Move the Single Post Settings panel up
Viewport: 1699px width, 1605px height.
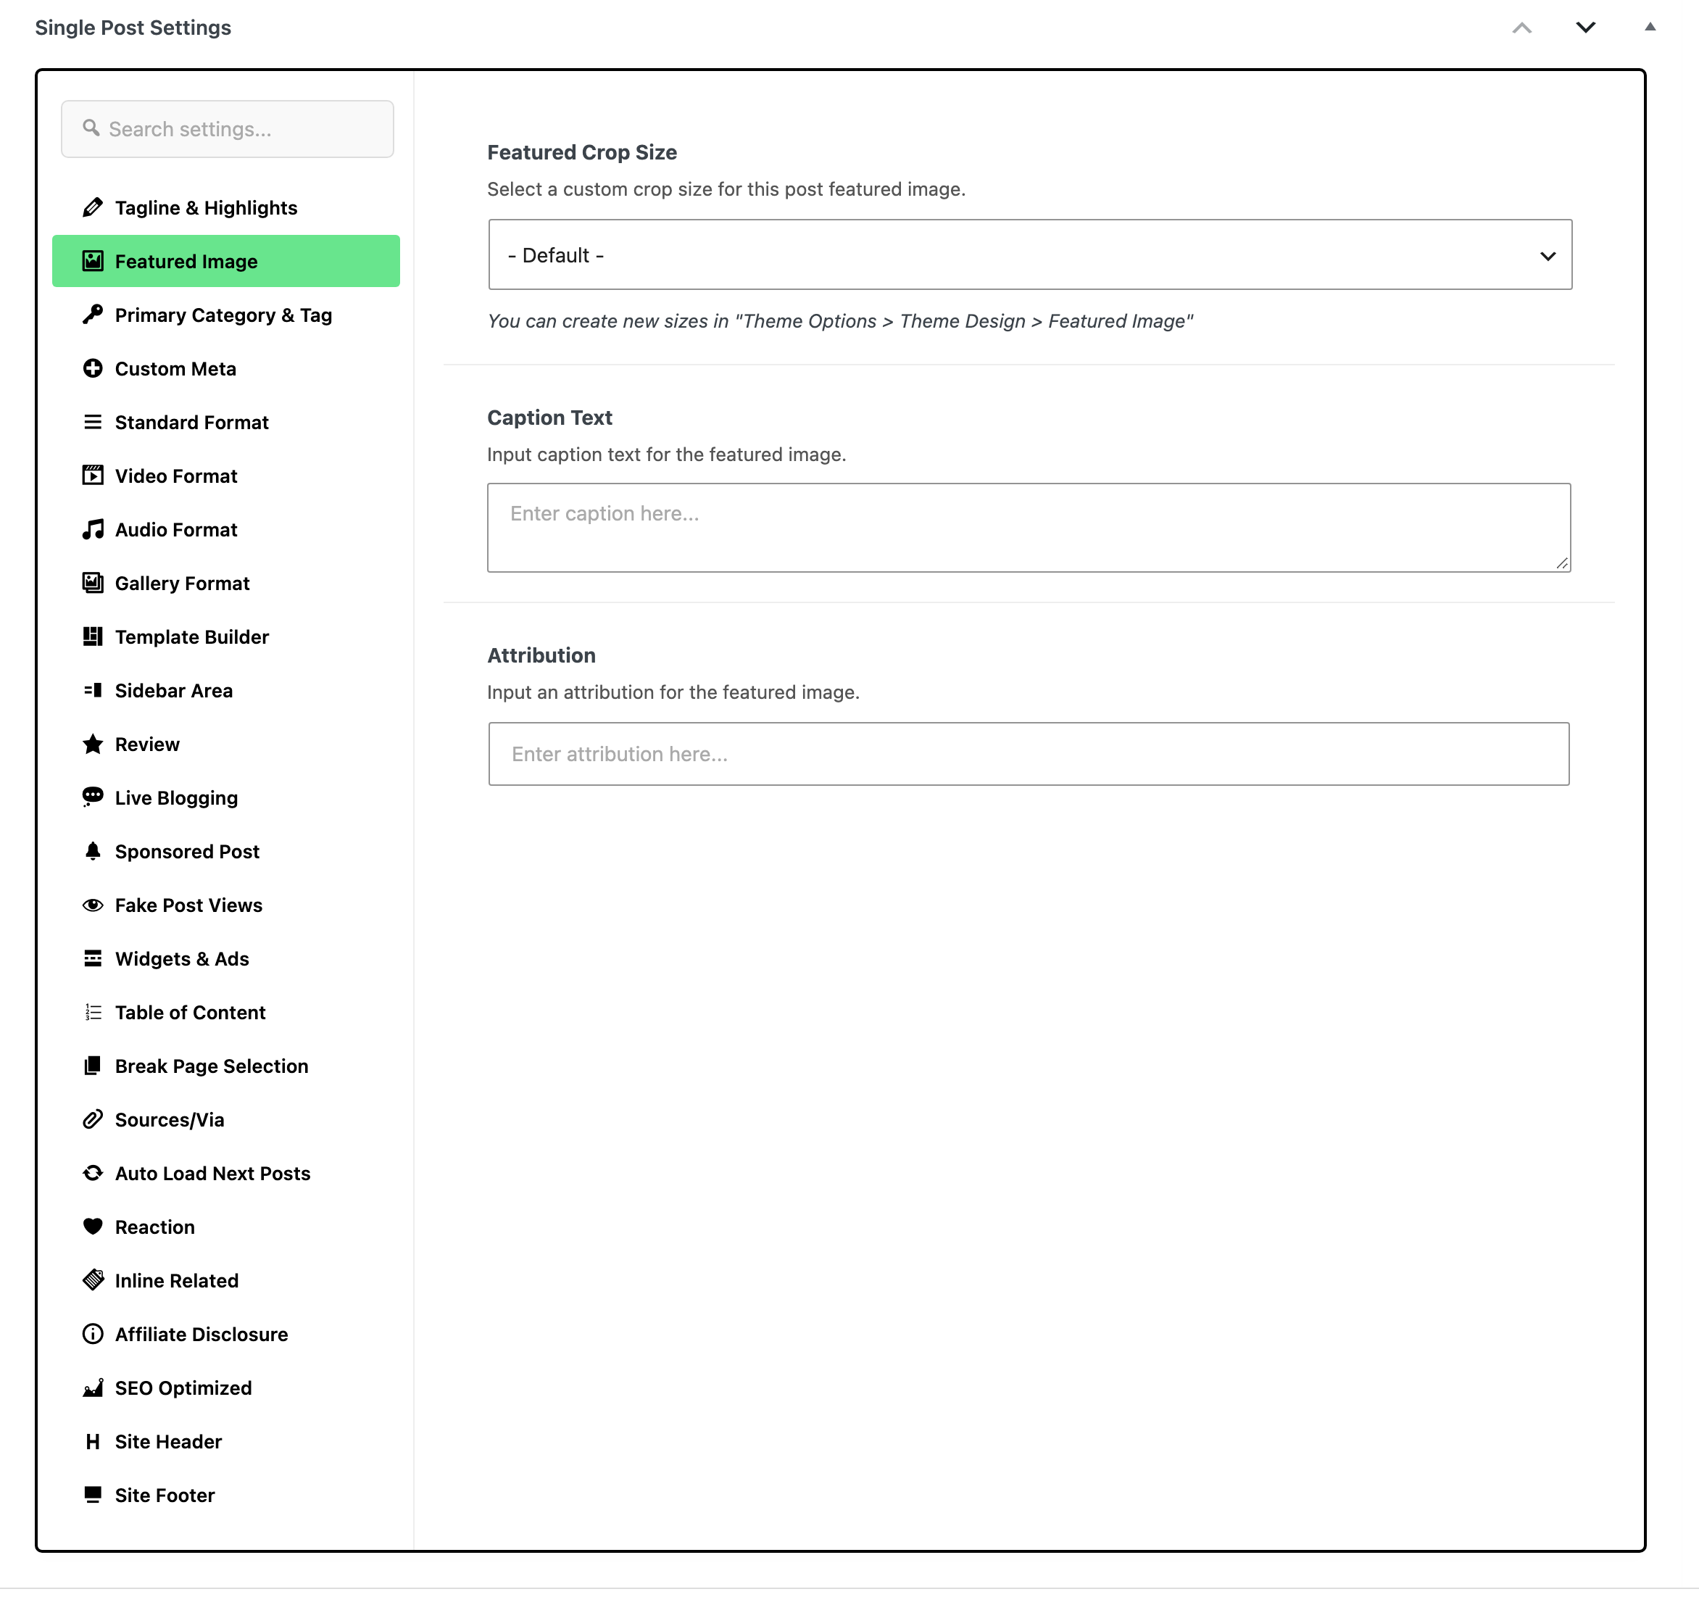tap(1521, 28)
